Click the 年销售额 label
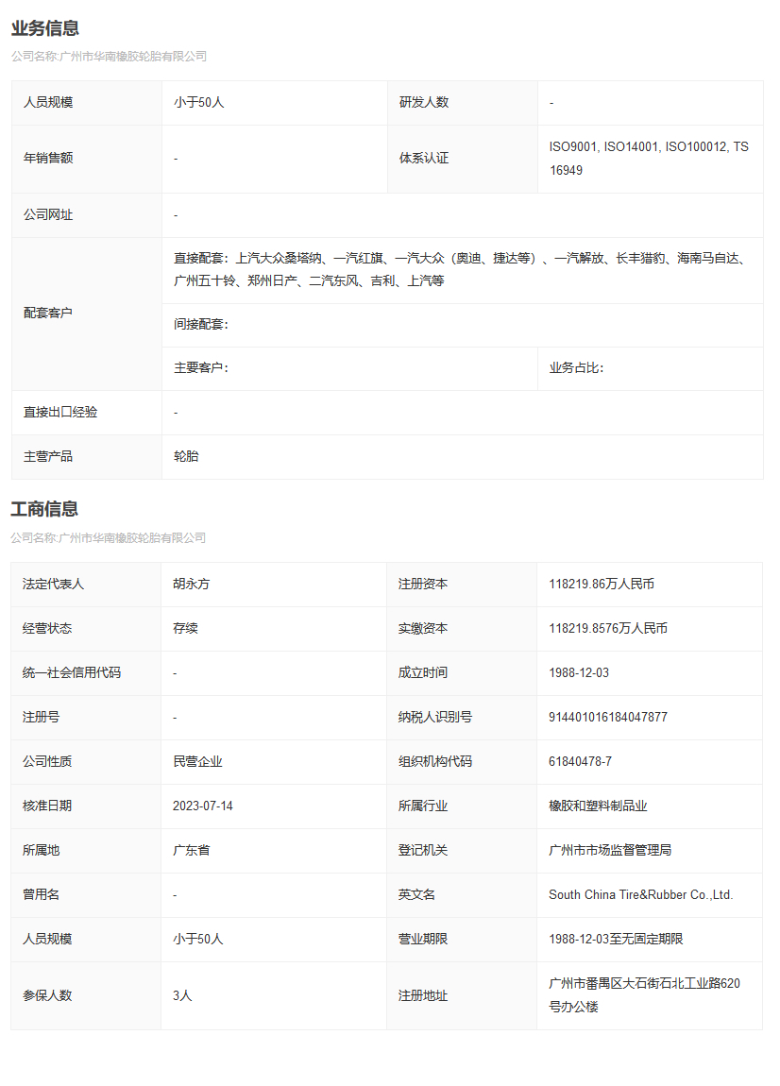This screenshot has width=780, height=1086. (48, 158)
